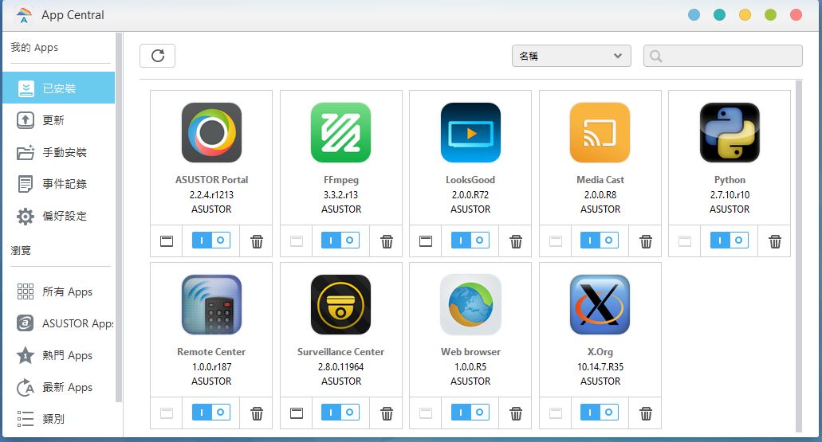
Task: Click the FFmpeg app icon
Action: 340,132
